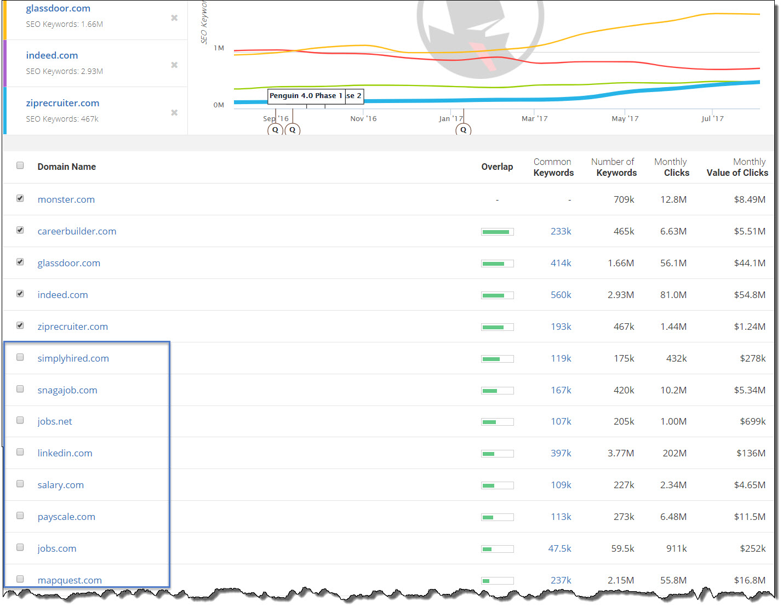This screenshot has height=612, width=783.
Task: Open the glassdoor.com link in sidebar
Action: pos(58,8)
